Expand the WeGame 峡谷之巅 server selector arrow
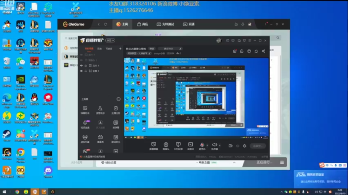 (x=234, y=162)
